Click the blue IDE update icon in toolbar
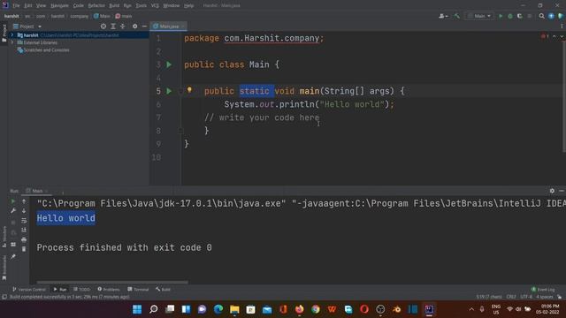566x318 pixels. point(551,16)
